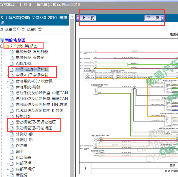Open 发动机管理-涡轮增压 diagram
Image resolution: width=178 pixels, height=177 pixels.
pyautogui.click(x=34, y=128)
